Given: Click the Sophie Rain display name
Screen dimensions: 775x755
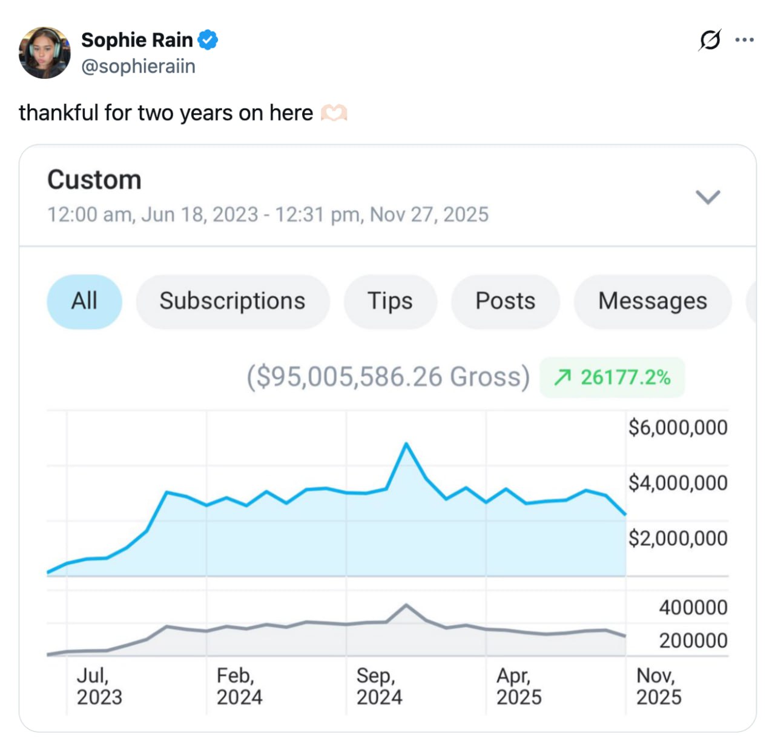Looking at the screenshot, I should pyautogui.click(x=137, y=40).
